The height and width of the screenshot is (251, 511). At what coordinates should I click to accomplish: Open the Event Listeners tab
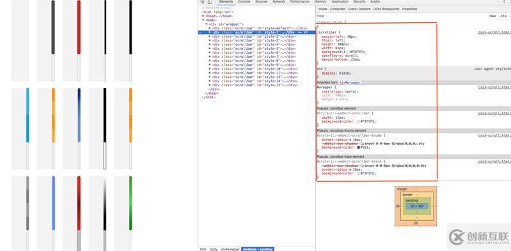coord(359,9)
